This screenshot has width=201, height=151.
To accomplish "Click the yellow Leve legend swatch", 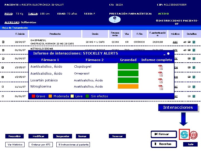I will click(x=72, y=96).
